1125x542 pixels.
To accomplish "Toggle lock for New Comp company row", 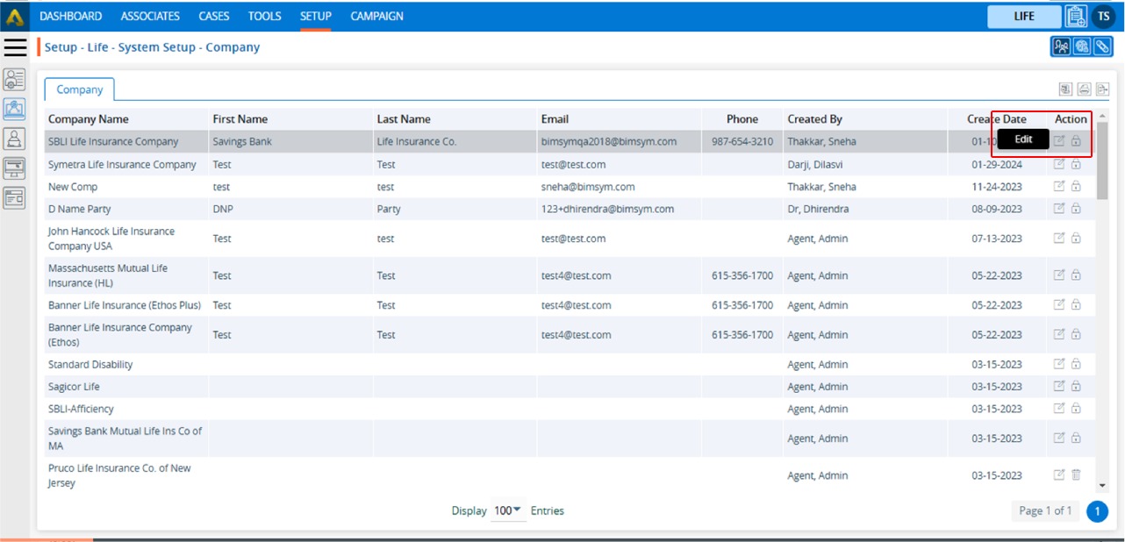I will coord(1076,187).
